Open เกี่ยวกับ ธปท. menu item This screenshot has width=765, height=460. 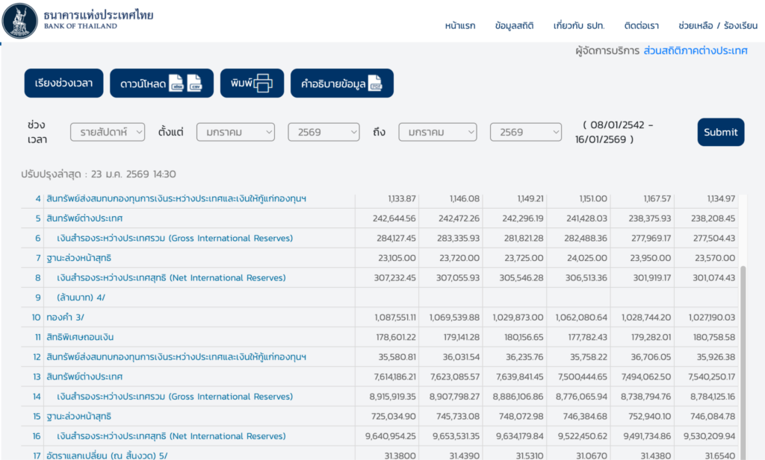click(579, 25)
